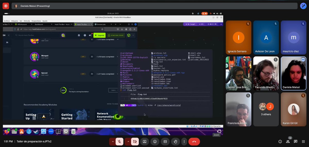Screen dimensions: 309x147
Task: Open Archivo menu in VirtualBox window
Action: [x=7, y=21]
